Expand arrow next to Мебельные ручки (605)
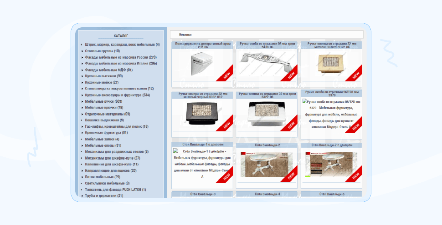 click(82, 101)
